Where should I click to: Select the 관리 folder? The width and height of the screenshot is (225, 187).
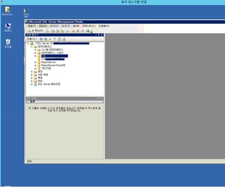coord(40,81)
